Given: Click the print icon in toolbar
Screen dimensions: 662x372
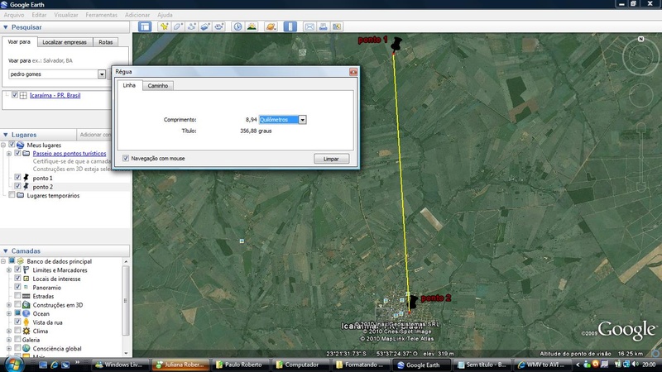Looking at the screenshot, I should pos(324,26).
